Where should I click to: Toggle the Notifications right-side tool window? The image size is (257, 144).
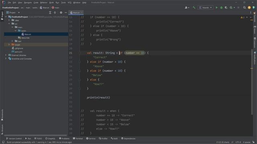[x=255, y=58]
